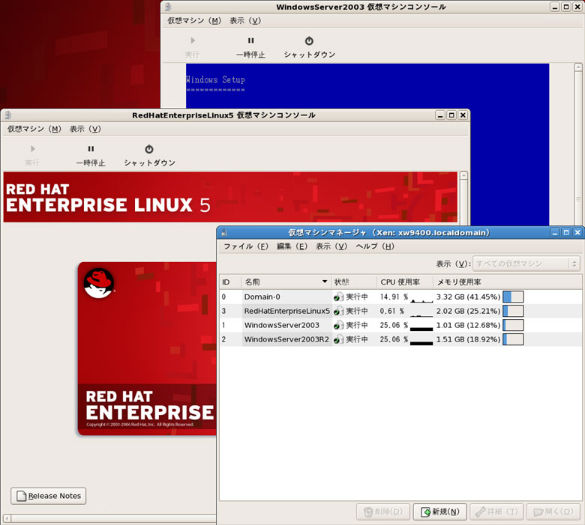Click memory usage bar for Domain-0
This screenshot has width=585, height=525.
pos(513,297)
